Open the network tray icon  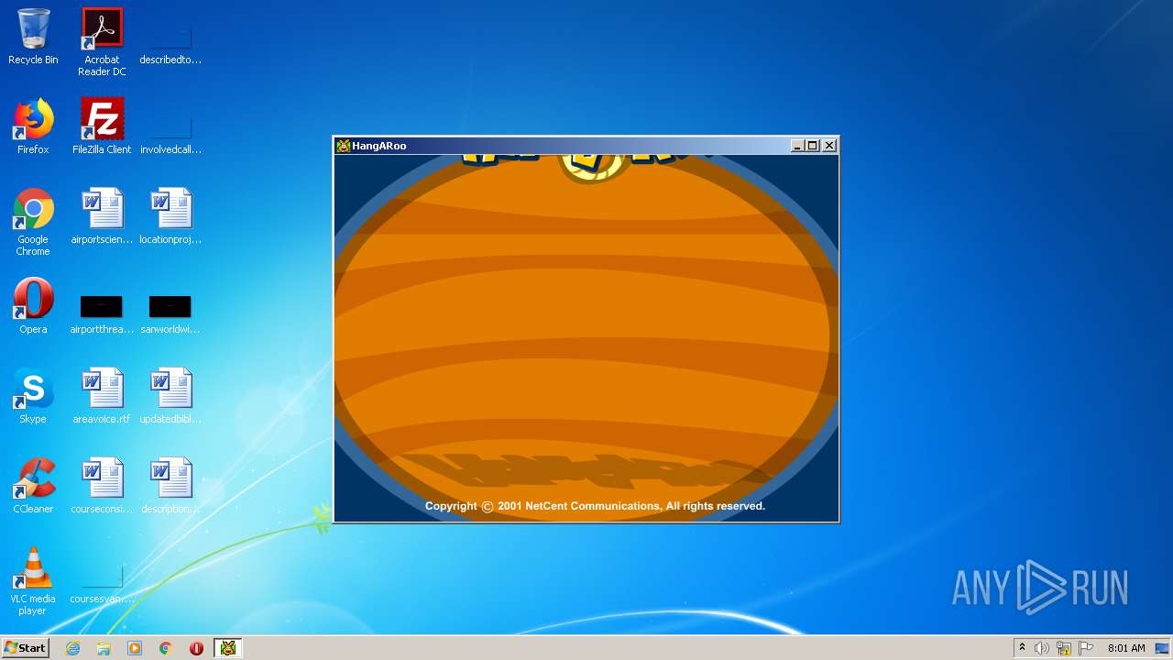click(1064, 648)
